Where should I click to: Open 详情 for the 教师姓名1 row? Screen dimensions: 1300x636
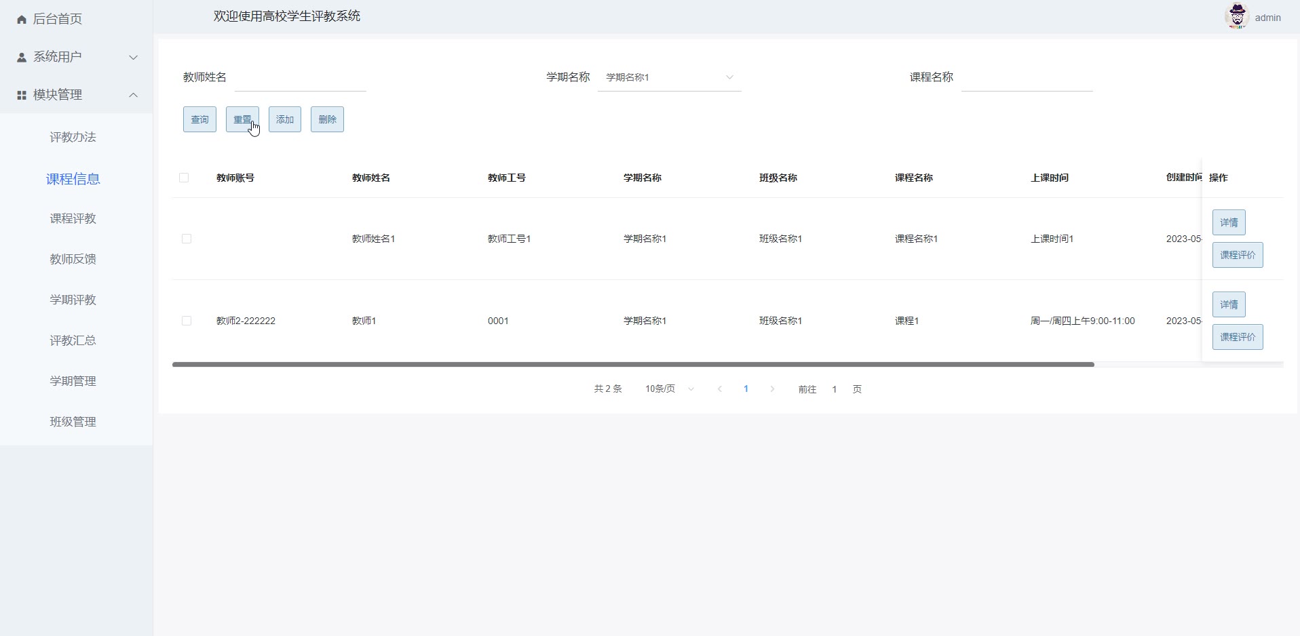coord(1229,222)
